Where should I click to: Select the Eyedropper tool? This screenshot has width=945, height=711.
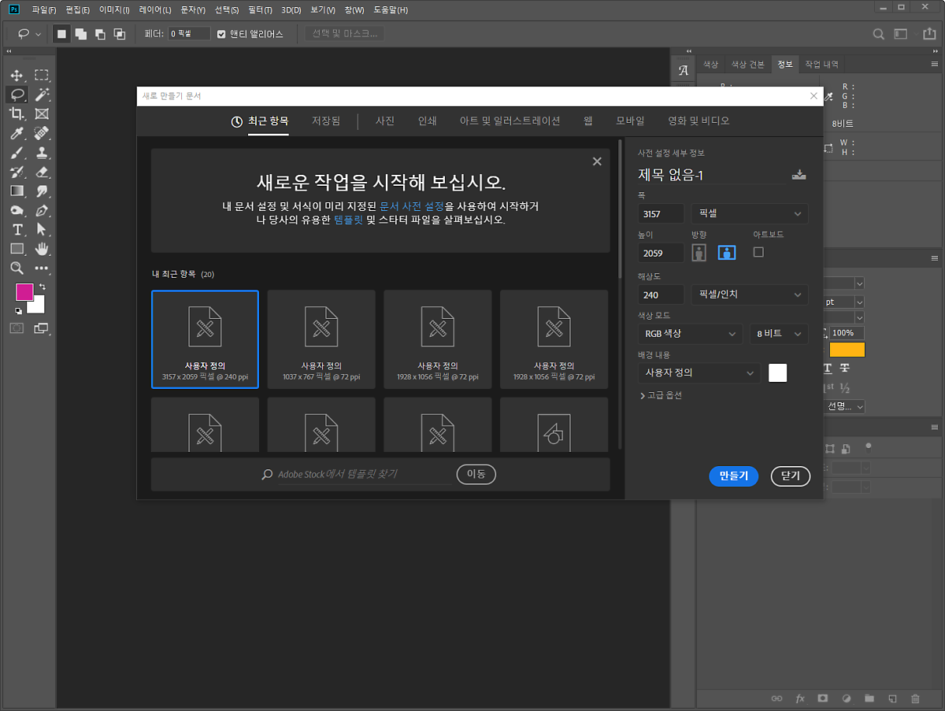pos(17,133)
